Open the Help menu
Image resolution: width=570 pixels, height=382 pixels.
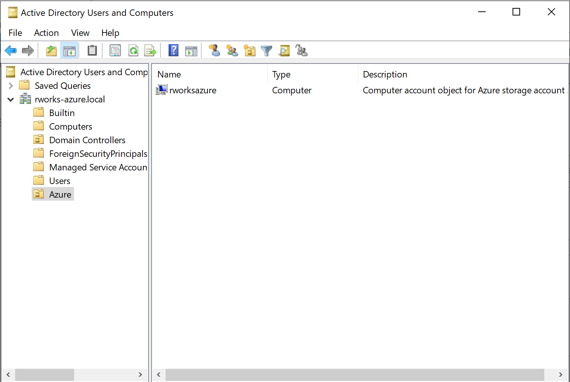[x=110, y=33]
